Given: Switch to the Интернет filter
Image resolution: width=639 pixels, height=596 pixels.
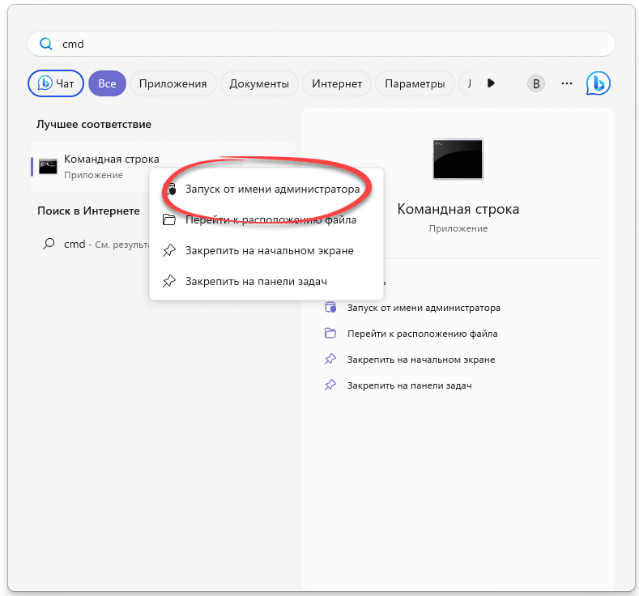Looking at the screenshot, I should (337, 83).
